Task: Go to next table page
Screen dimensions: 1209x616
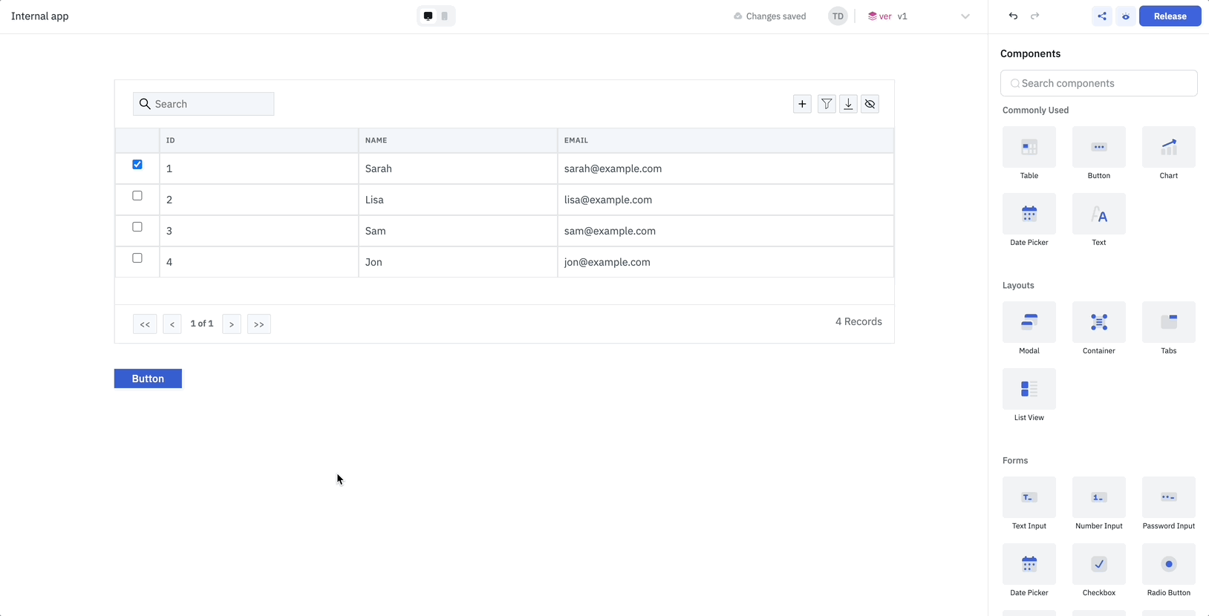Action: click(232, 324)
